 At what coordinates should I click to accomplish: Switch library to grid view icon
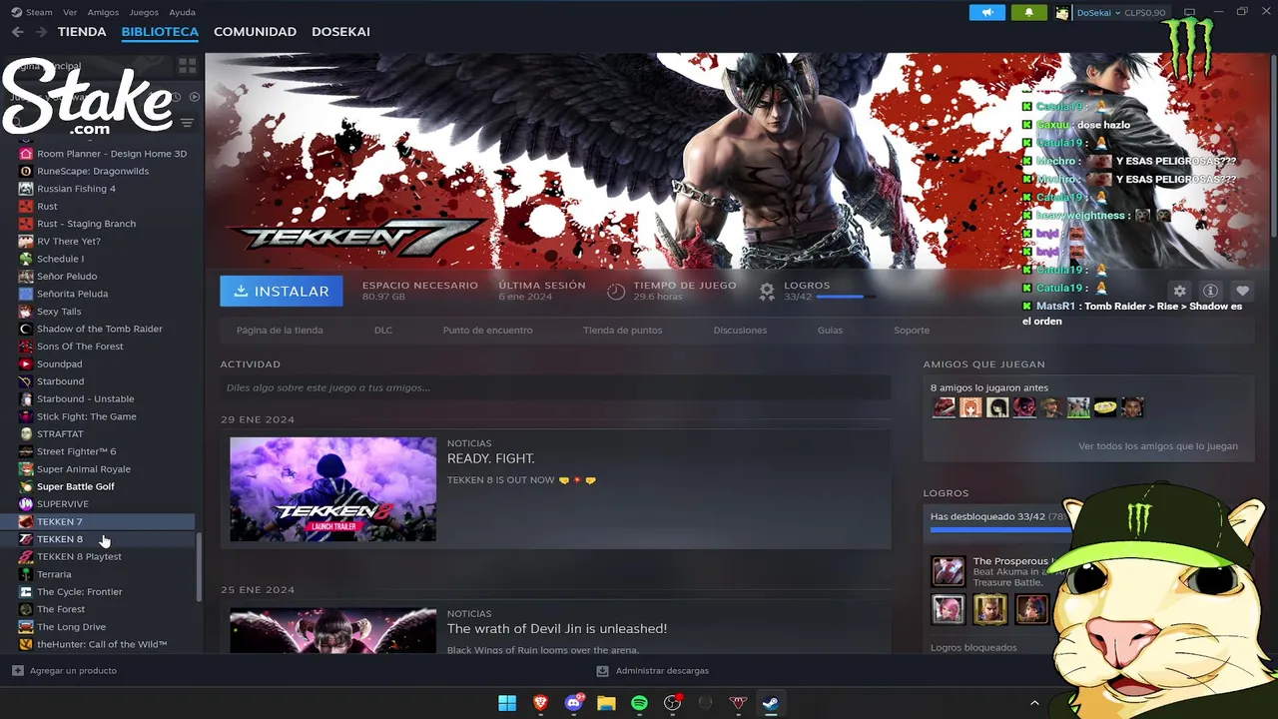click(x=187, y=66)
